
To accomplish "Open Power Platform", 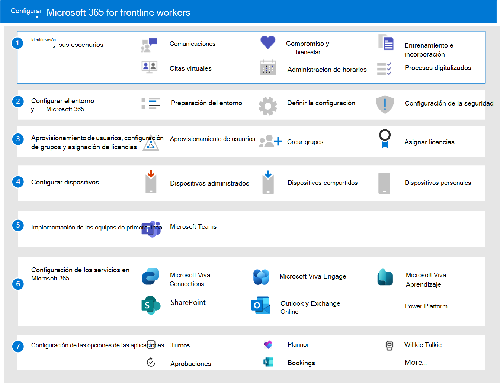I will pyautogui.click(x=426, y=306).
